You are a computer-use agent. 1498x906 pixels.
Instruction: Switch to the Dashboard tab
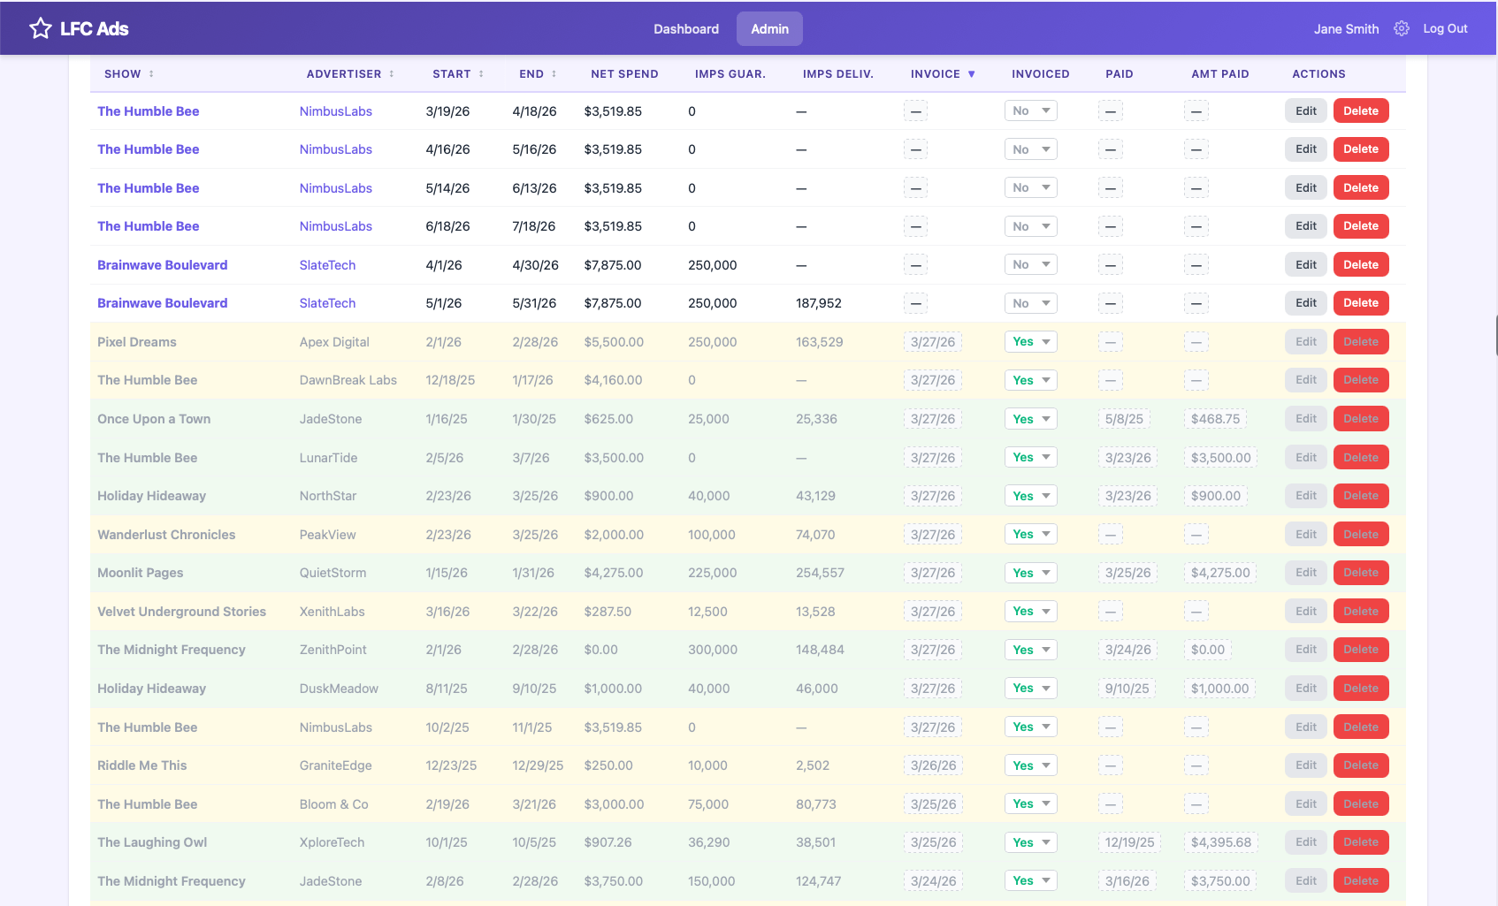[x=686, y=28]
